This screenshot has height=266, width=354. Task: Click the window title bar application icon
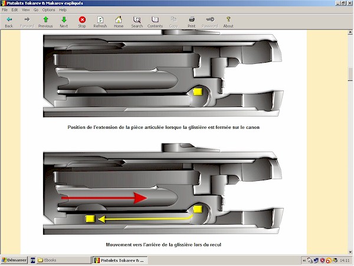coord(3,3)
